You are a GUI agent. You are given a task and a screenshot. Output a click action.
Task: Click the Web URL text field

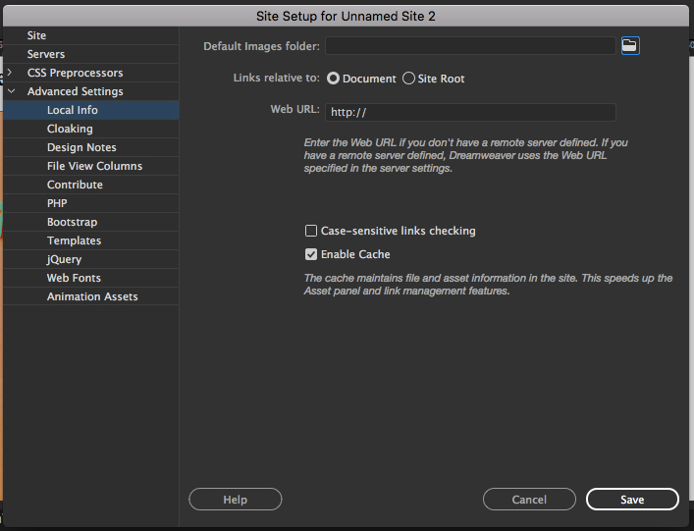(x=470, y=112)
